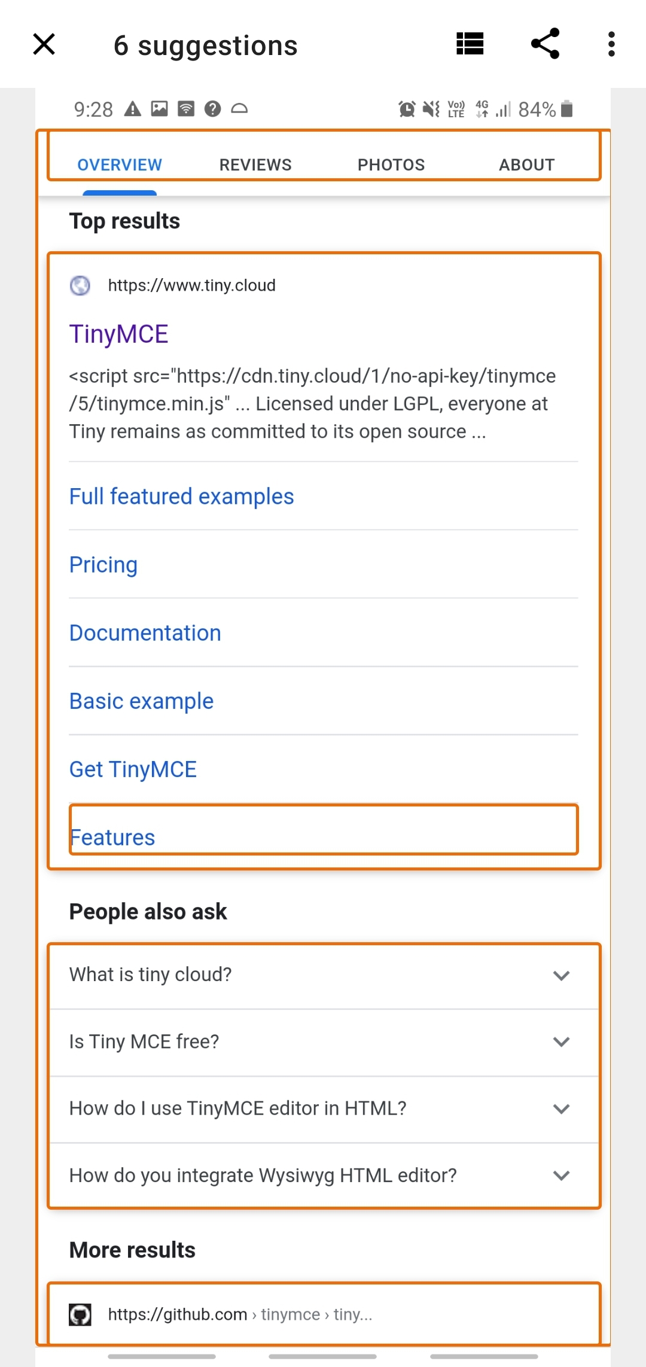Switch to the Photos tab
Viewport: 646px width, 1367px height.
pyautogui.click(x=391, y=165)
